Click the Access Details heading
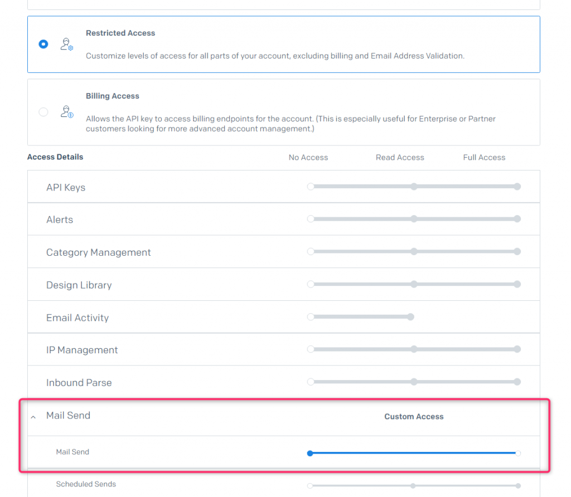This screenshot has width=571, height=497. (x=55, y=157)
